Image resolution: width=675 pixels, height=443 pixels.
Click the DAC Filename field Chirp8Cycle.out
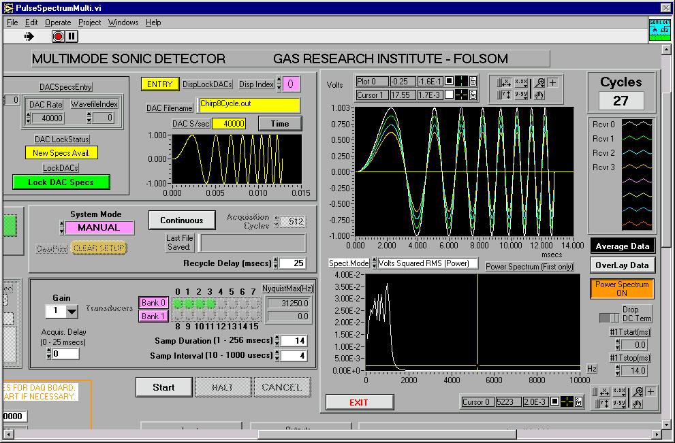[x=249, y=105]
